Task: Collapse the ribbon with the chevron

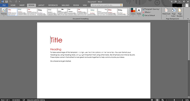Action: pyautogui.click(x=188, y=19)
